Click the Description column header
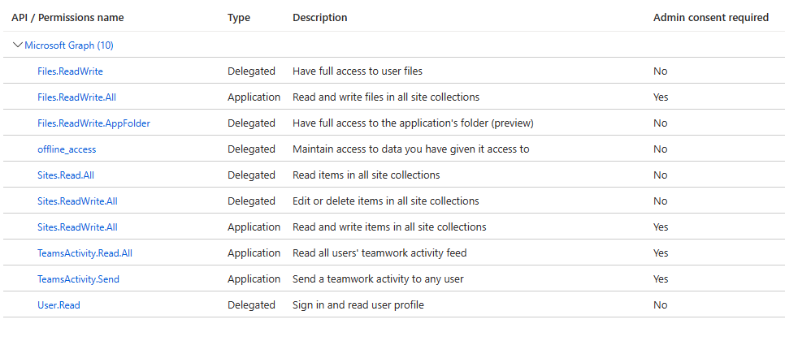The width and height of the screenshot is (785, 354). [320, 18]
